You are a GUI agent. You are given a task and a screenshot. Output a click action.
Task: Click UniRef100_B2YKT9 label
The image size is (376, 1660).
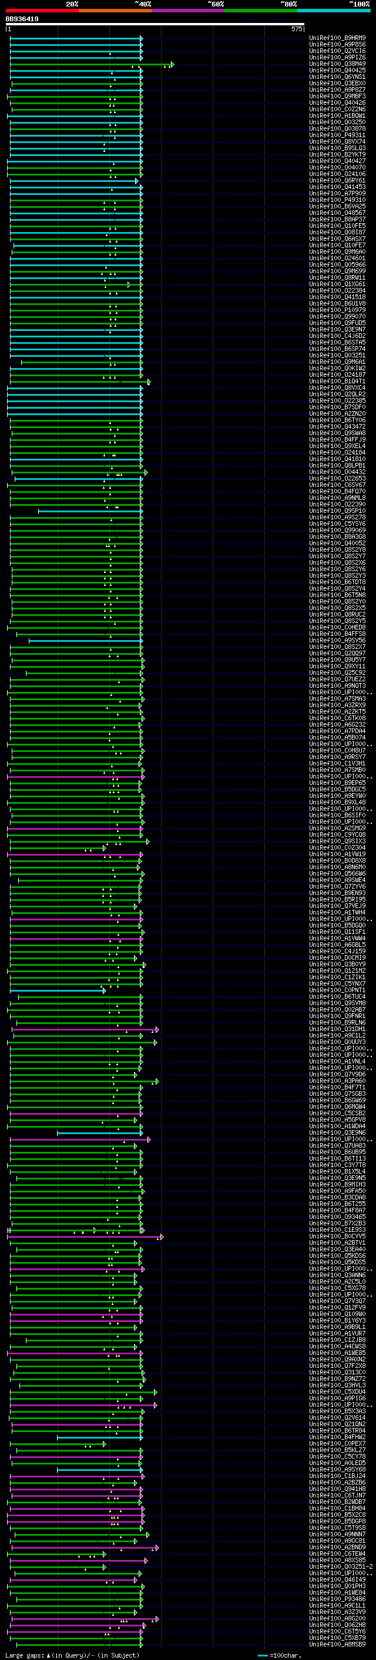tap(337, 155)
